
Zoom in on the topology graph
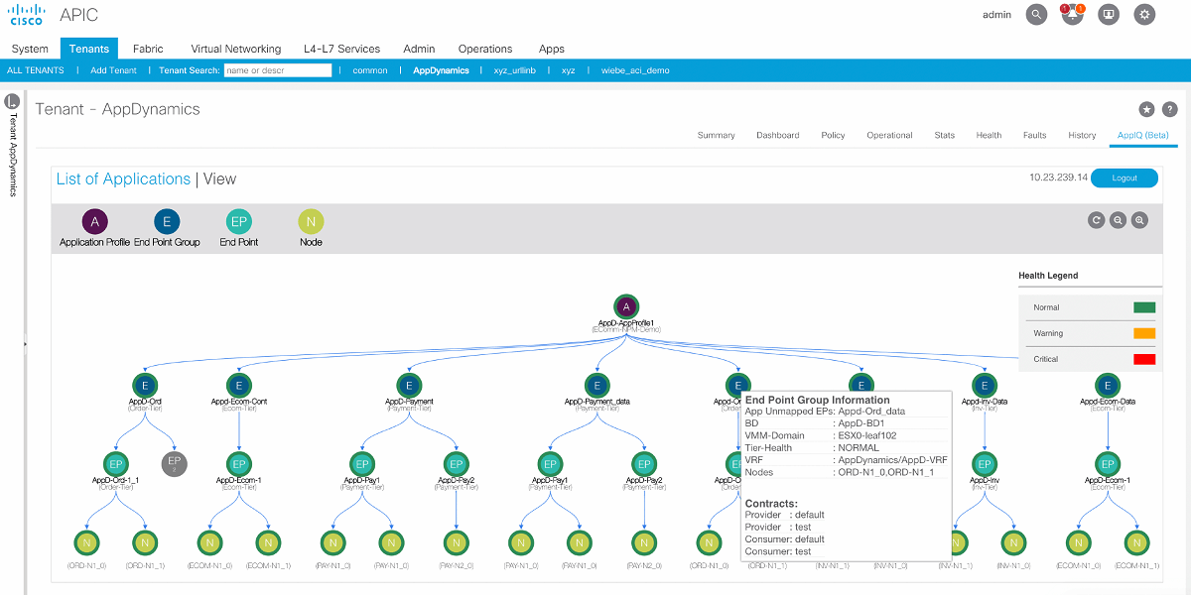1140,220
